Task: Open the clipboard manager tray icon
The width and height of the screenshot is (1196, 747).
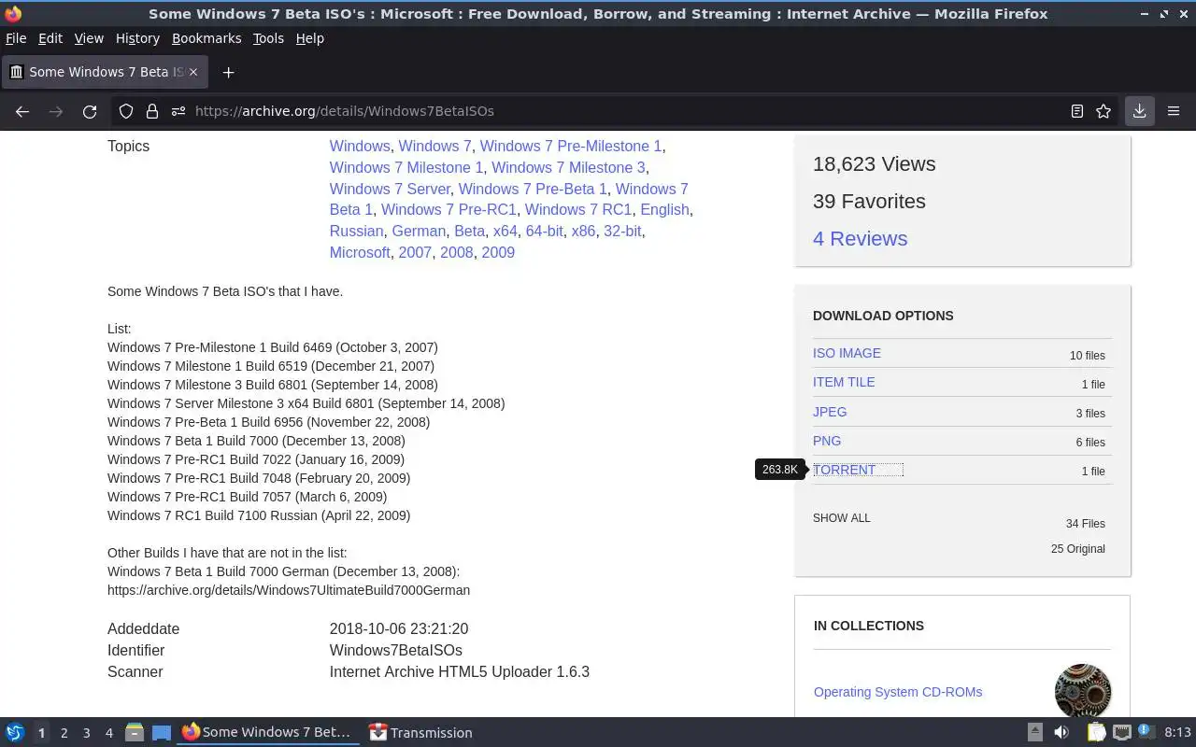Action: [1096, 732]
